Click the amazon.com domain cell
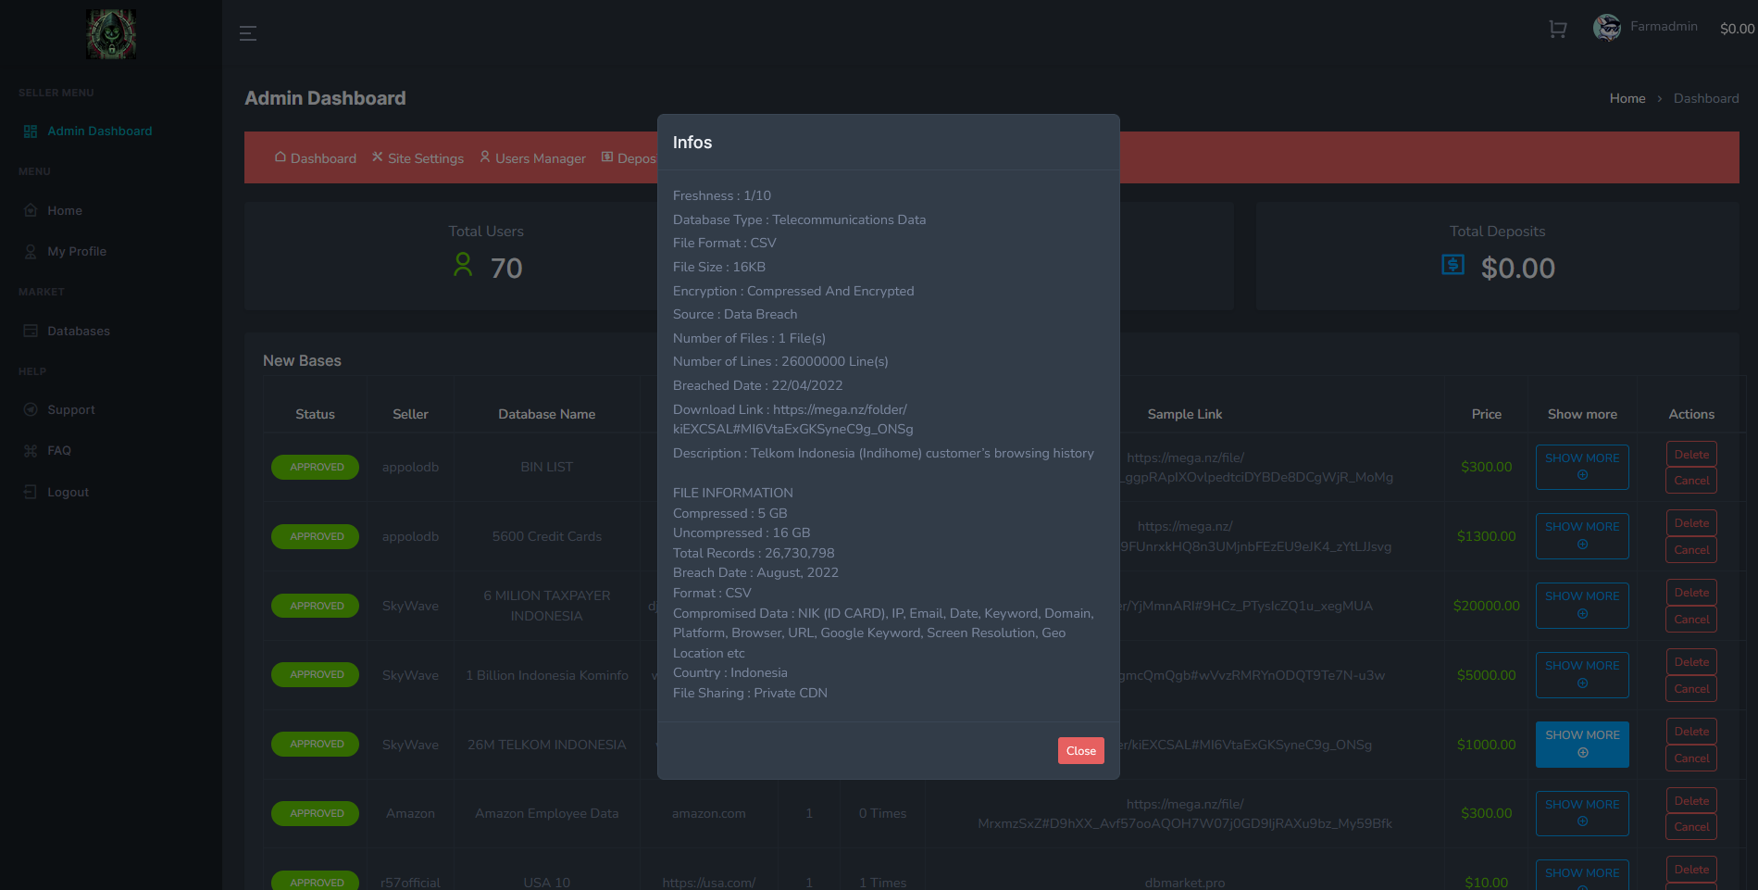 (709, 813)
